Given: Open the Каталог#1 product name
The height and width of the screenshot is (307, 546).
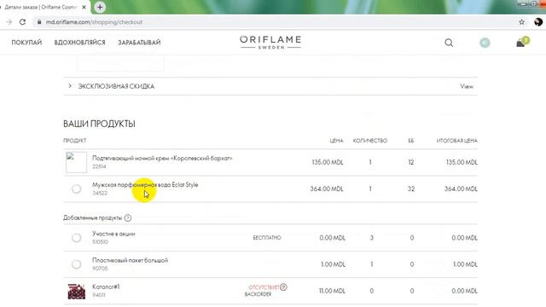Looking at the screenshot, I should pyautogui.click(x=106, y=287).
